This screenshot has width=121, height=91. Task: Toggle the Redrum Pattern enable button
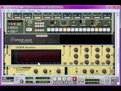click(35, 21)
